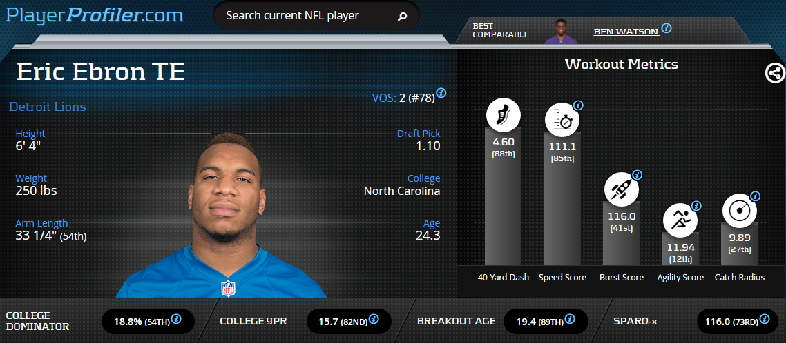The height and width of the screenshot is (343, 786).
Task: Click the Speed Score stopwatch icon
Action: (562, 120)
